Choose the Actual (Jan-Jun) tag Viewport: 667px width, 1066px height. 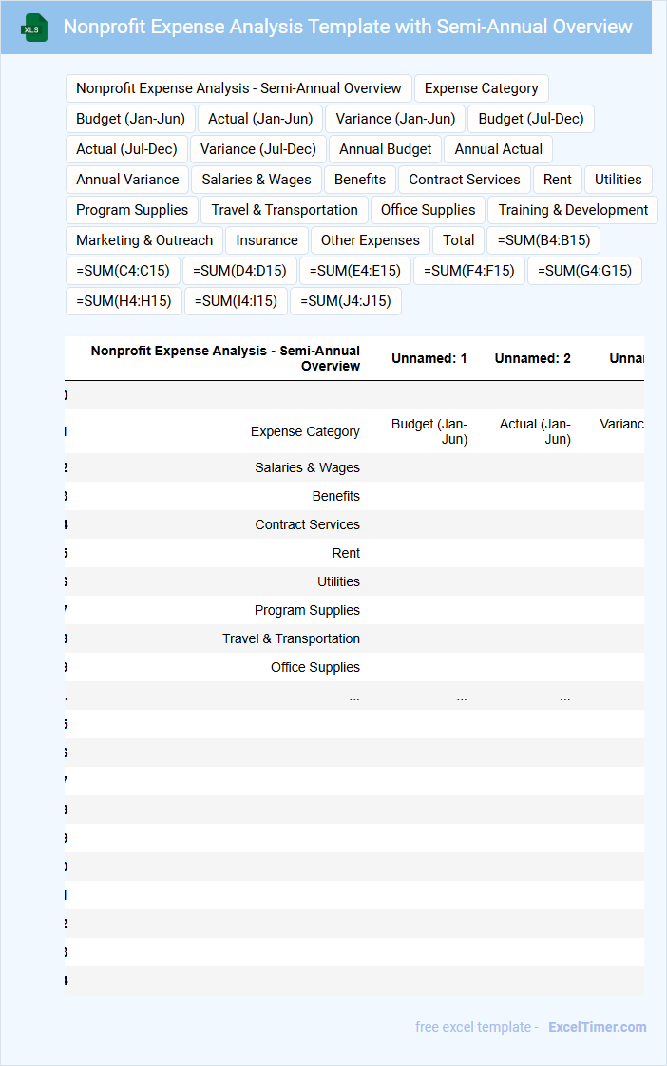(x=260, y=119)
